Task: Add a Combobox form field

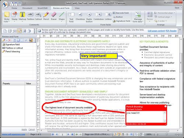Action: tap(99, 16)
